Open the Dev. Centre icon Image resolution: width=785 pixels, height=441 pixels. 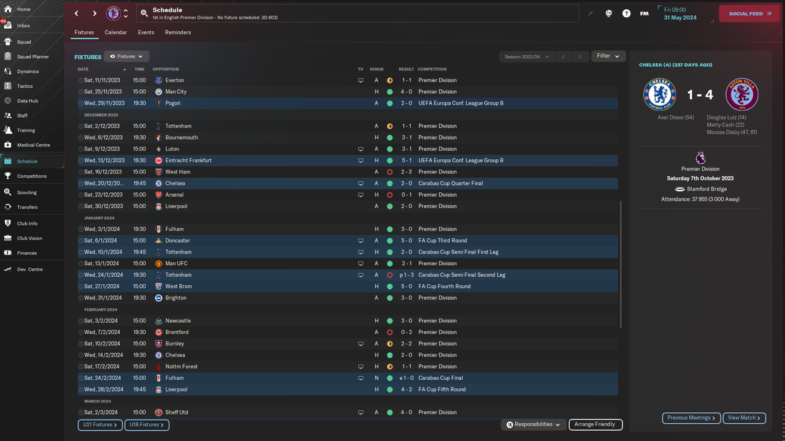(x=8, y=269)
